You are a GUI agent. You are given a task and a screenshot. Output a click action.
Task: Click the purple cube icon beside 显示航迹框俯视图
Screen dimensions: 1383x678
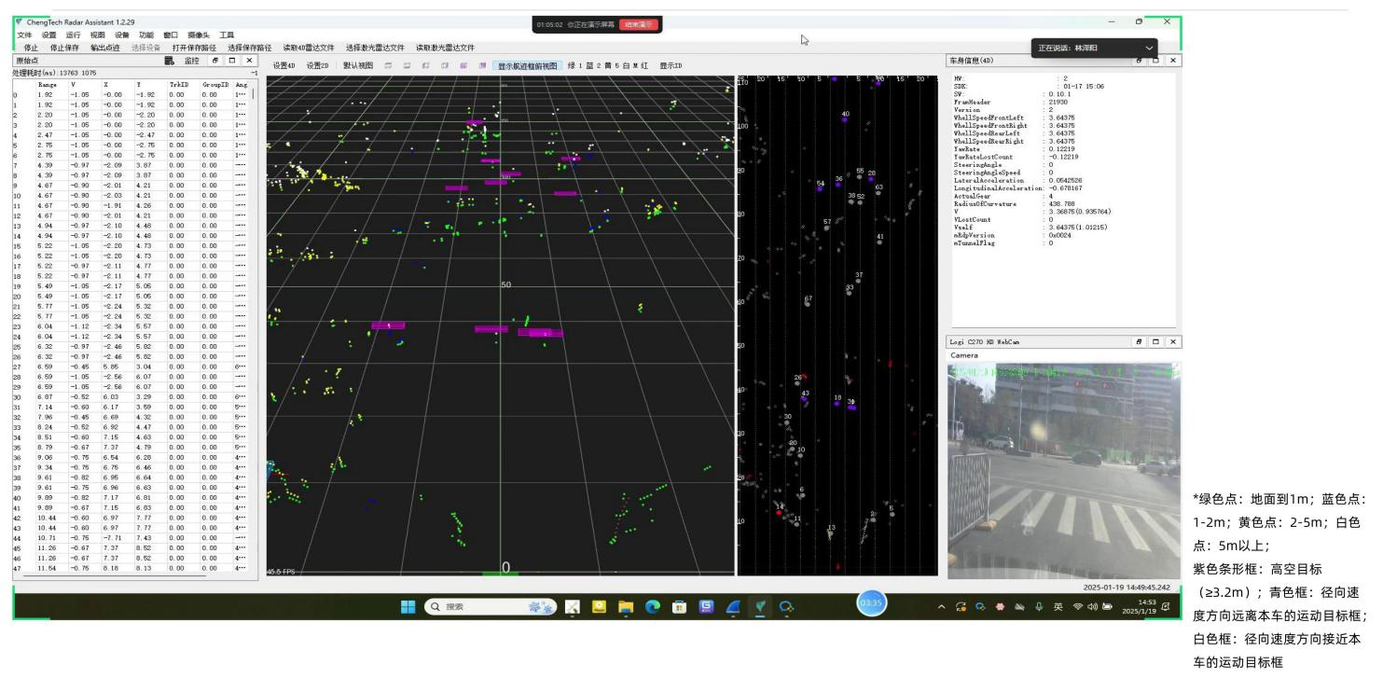[x=482, y=66]
